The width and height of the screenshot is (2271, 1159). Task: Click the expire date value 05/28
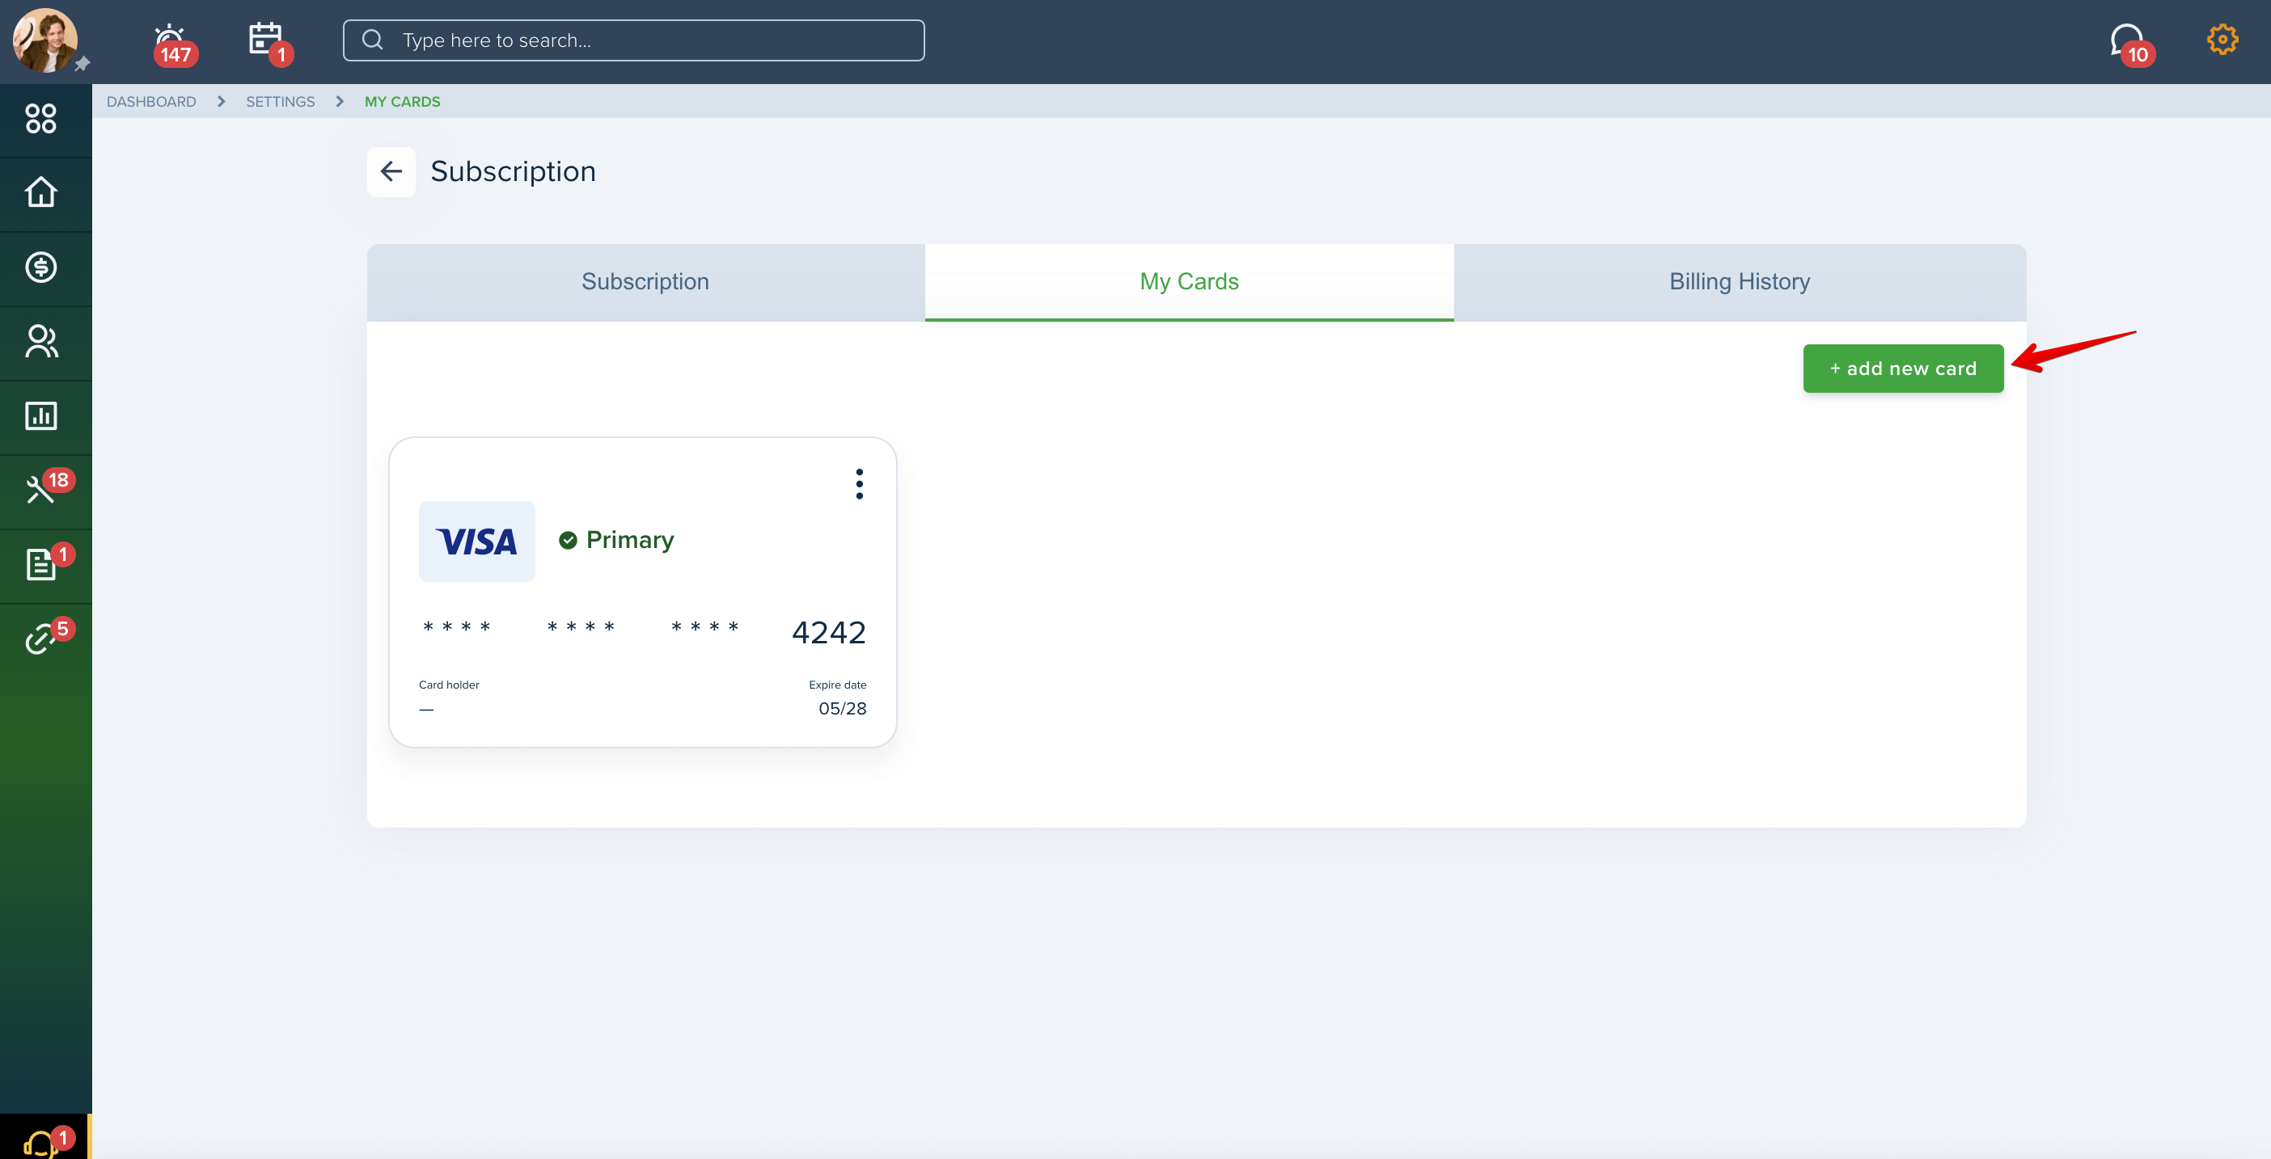click(843, 709)
